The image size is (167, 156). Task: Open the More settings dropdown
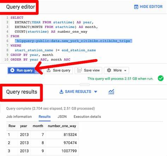pyautogui.click(x=117, y=70)
